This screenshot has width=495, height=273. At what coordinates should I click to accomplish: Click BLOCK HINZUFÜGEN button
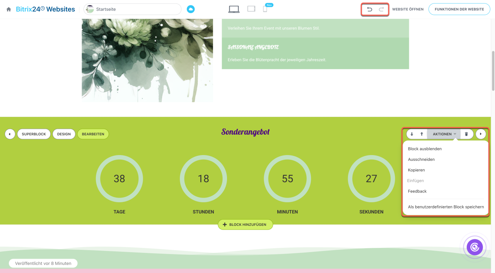tap(245, 225)
